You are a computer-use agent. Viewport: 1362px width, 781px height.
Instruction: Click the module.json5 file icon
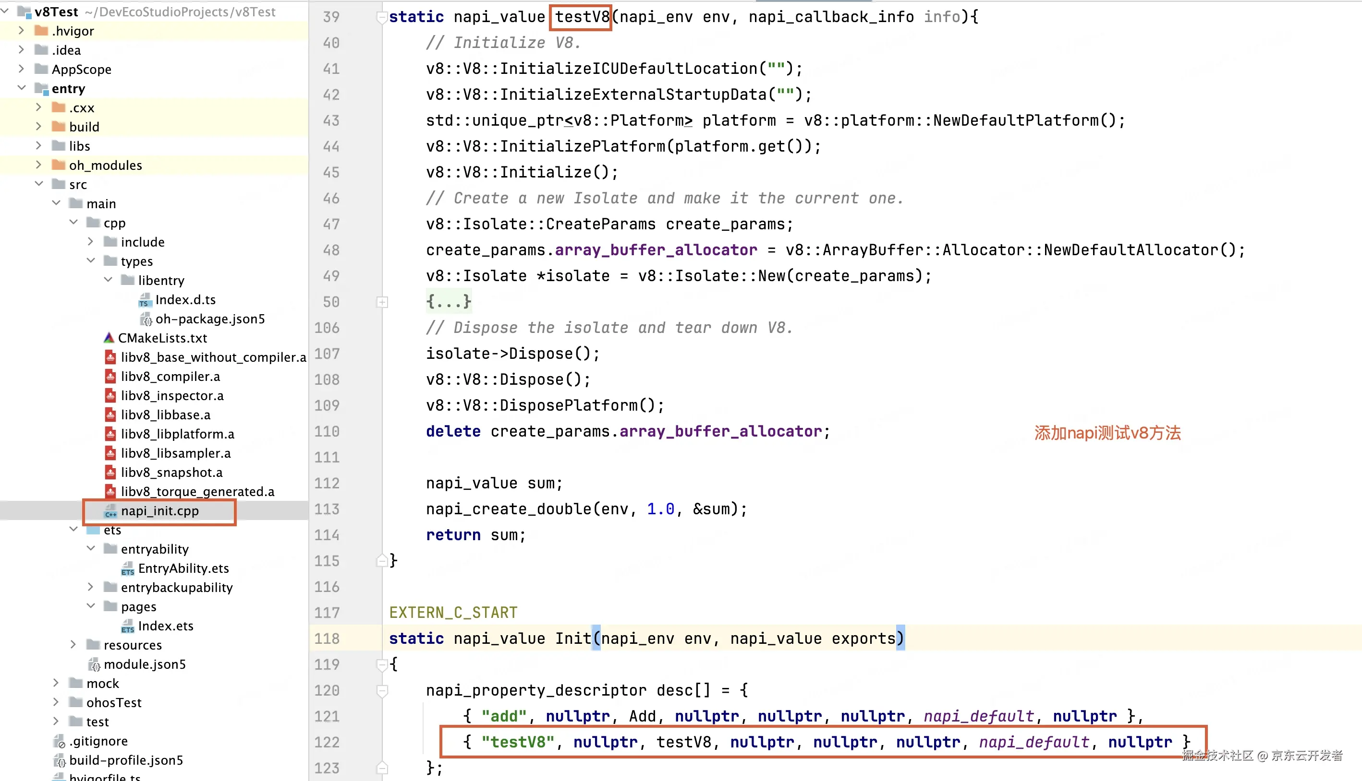(x=94, y=664)
